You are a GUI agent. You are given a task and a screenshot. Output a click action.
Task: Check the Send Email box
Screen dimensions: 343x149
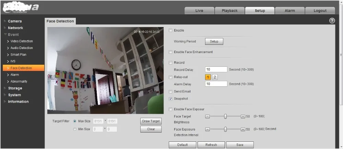point(170,91)
